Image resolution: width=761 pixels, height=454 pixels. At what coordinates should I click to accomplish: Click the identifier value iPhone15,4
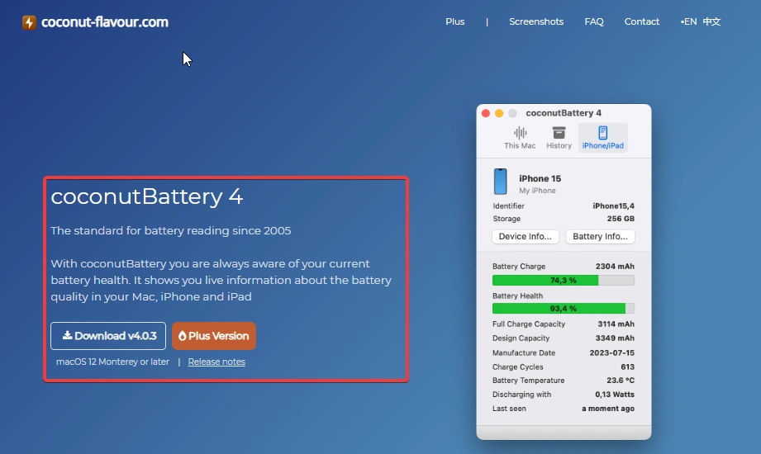click(x=613, y=206)
